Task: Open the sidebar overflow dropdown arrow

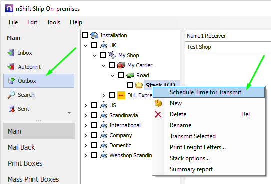Action: (69, 113)
